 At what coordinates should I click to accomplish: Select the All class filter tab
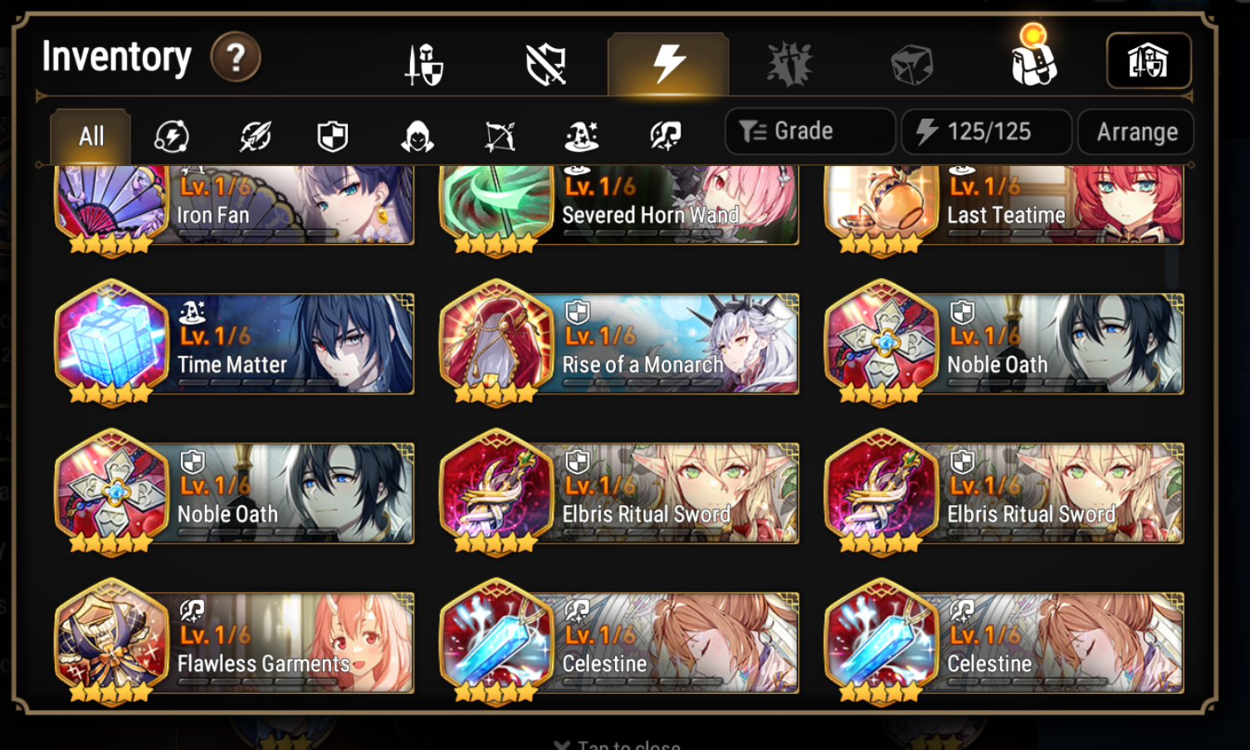click(x=90, y=136)
